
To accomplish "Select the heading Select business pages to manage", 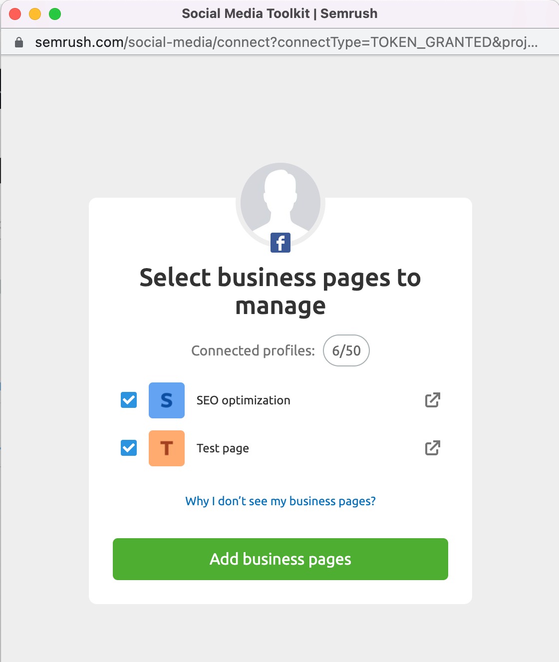I will pyautogui.click(x=280, y=292).
